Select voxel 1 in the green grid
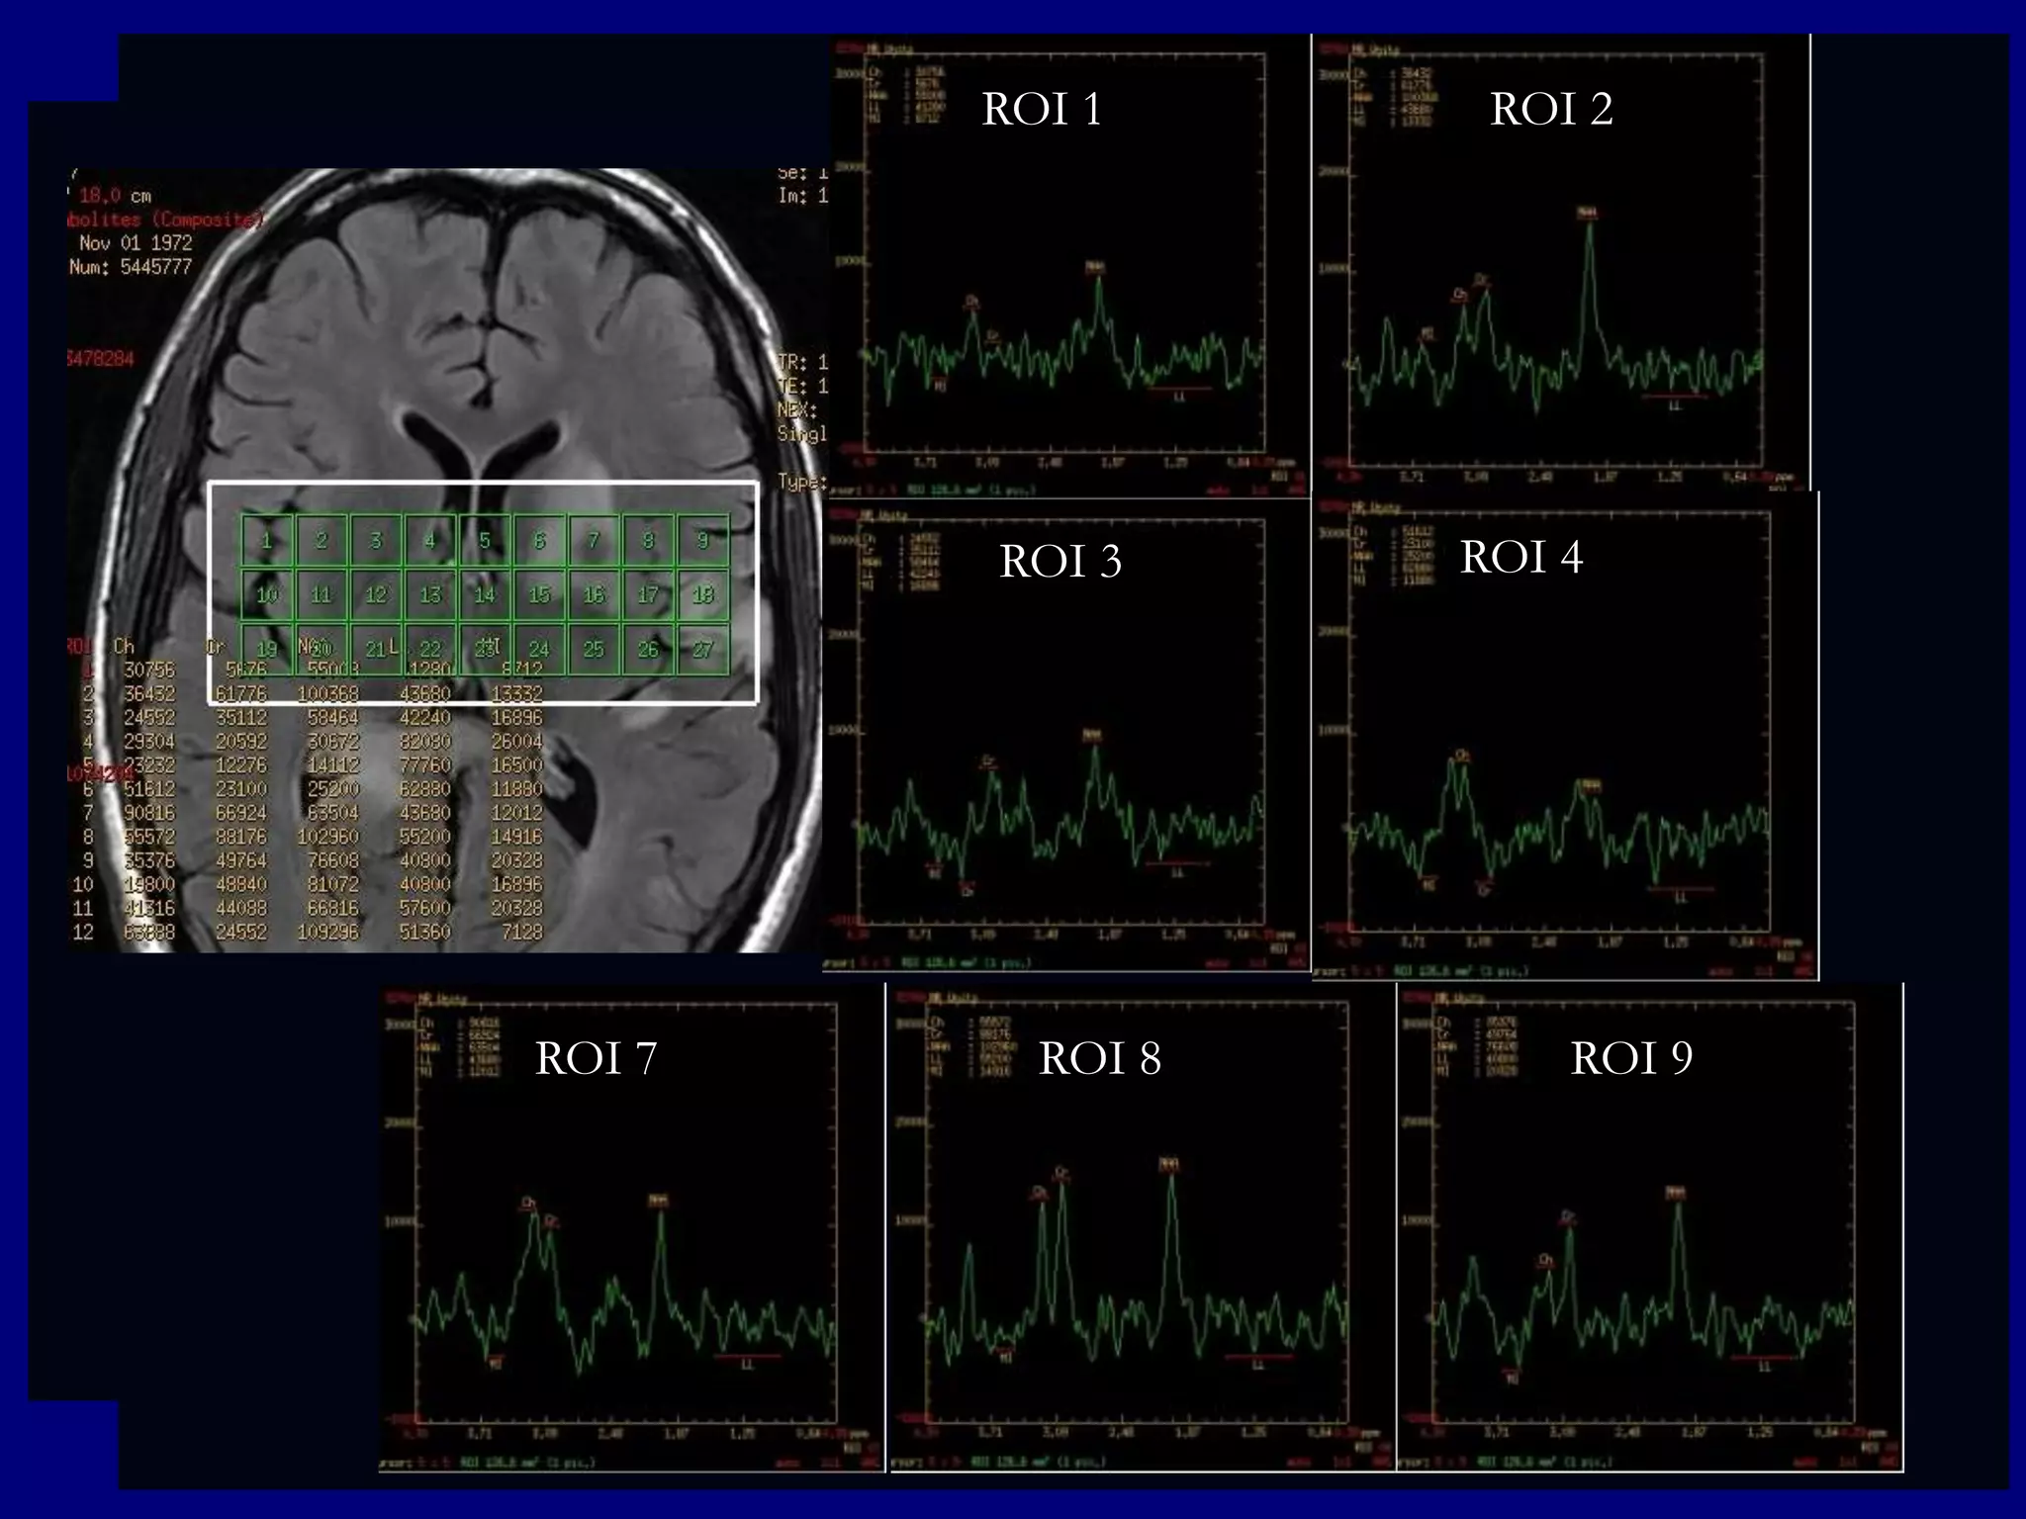 click(x=267, y=540)
